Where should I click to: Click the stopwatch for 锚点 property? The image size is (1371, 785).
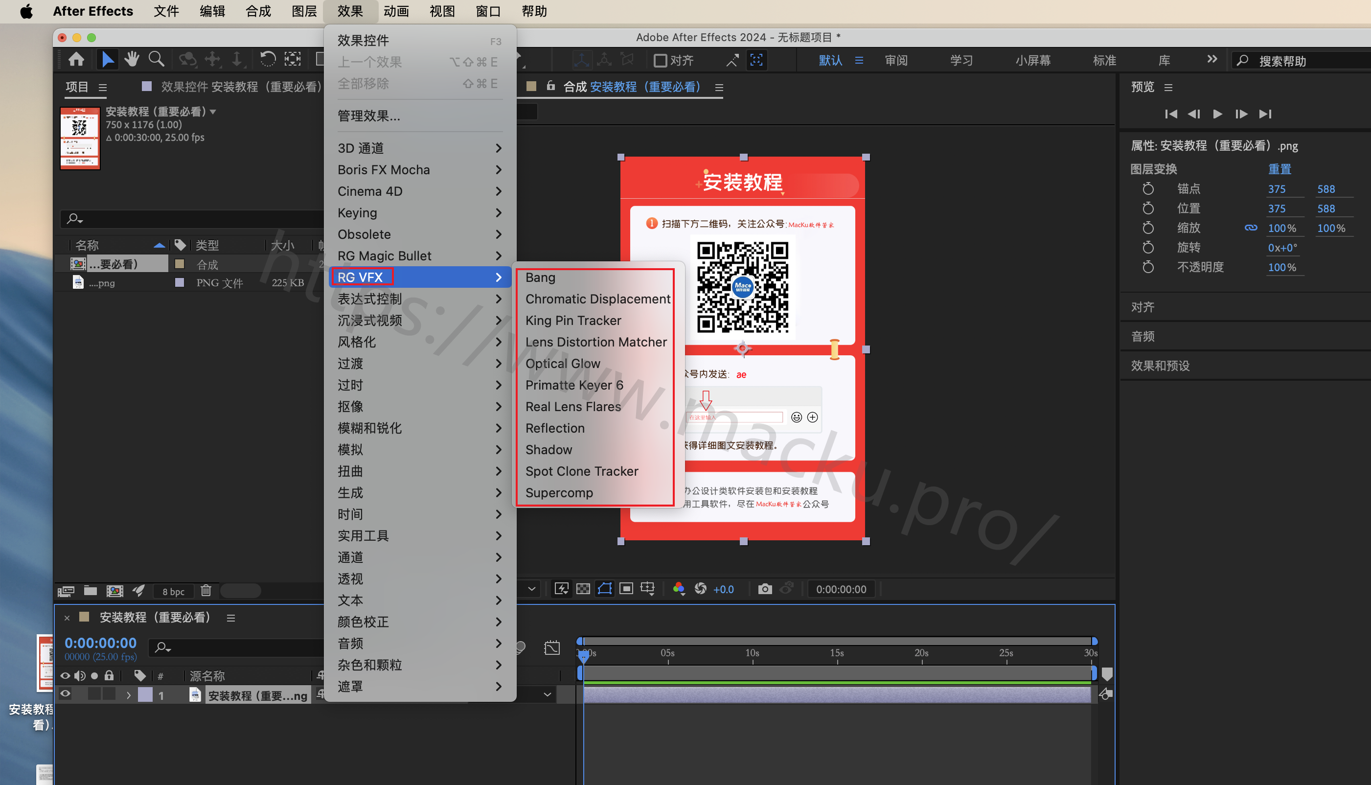pyautogui.click(x=1148, y=189)
